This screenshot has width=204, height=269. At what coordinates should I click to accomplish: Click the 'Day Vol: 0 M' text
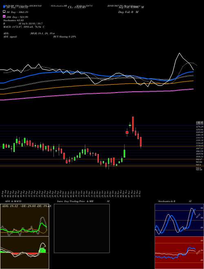128,12
